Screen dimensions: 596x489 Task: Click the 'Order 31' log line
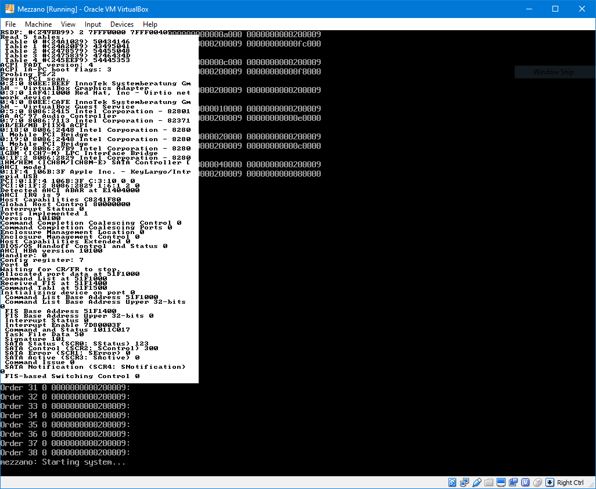[x=65, y=387]
